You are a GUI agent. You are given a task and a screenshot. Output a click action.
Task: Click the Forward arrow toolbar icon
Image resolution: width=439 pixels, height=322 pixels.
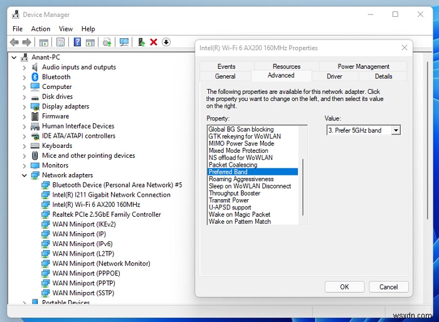(x=26, y=42)
